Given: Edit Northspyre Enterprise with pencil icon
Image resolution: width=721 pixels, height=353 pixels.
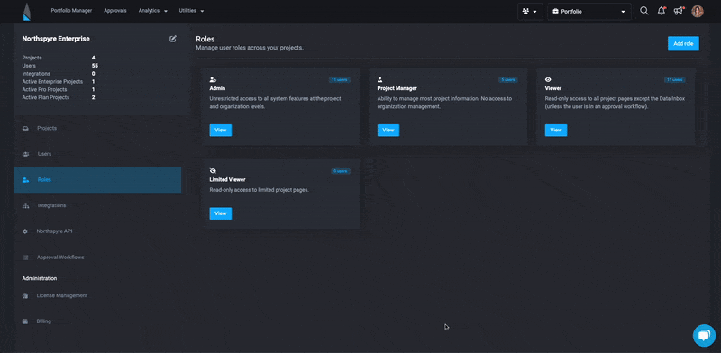Looking at the screenshot, I should click(173, 39).
